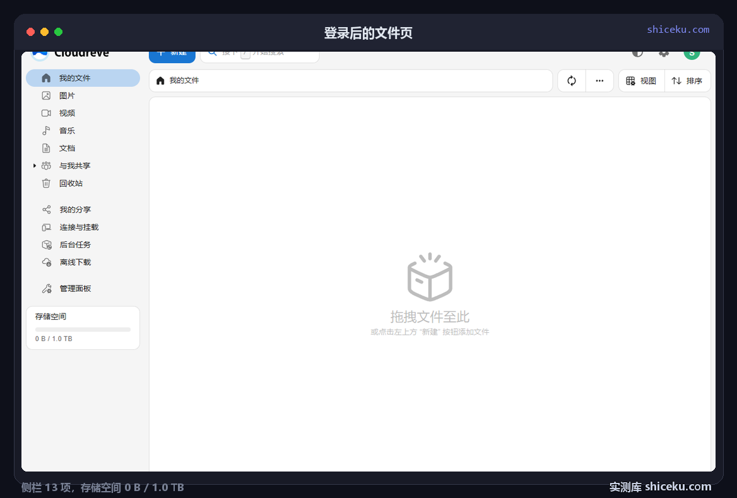Open the three-dot more options menu
Screen dimensions: 737x498
pyautogui.click(x=599, y=81)
